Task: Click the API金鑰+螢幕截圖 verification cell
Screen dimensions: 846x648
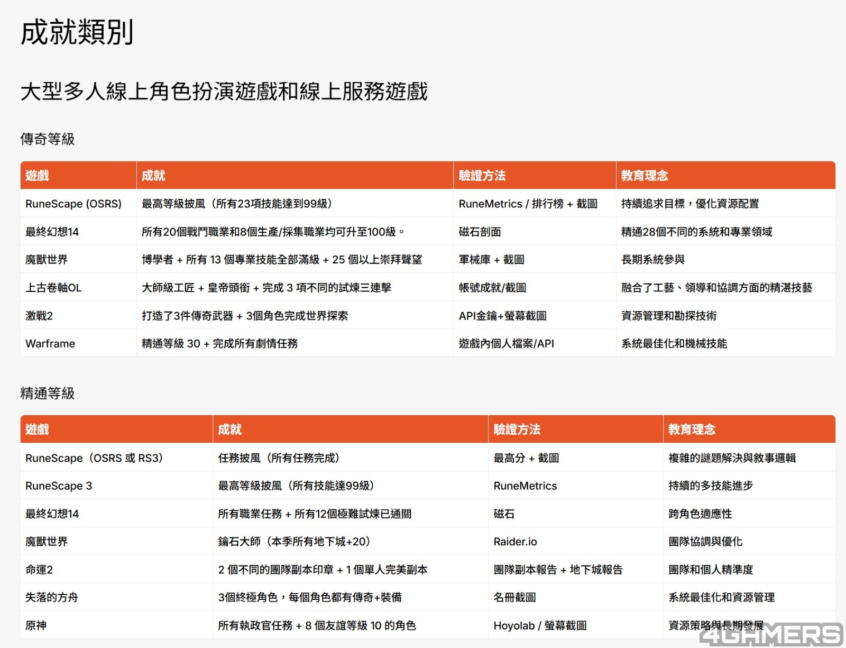Action: pos(503,316)
